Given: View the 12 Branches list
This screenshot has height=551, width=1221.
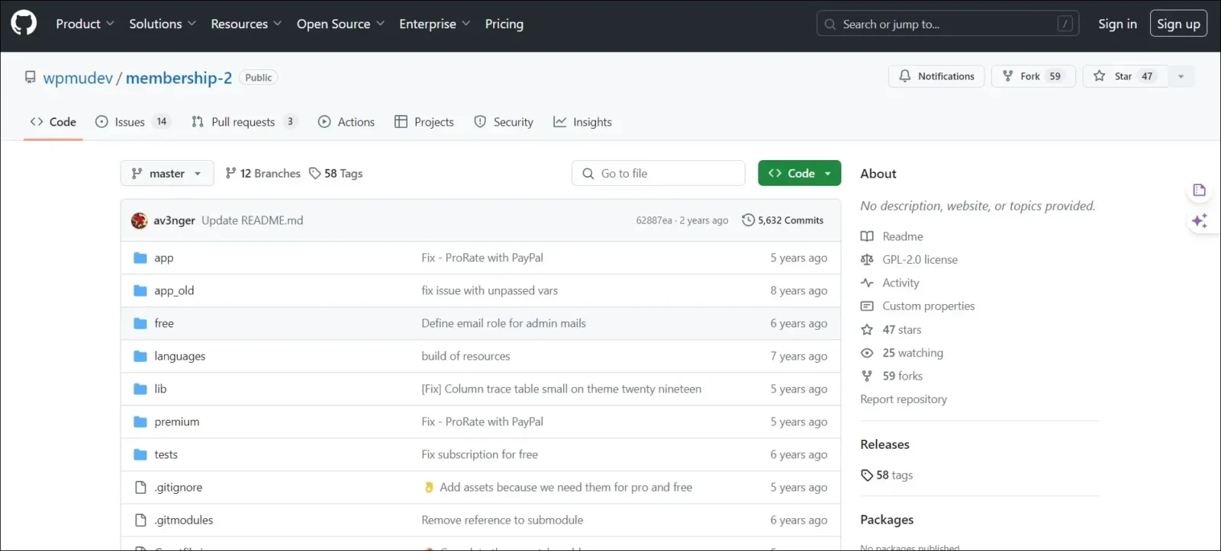Looking at the screenshot, I should (x=263, y=174).
